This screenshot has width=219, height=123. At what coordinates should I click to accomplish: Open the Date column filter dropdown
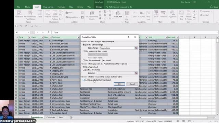42,37
